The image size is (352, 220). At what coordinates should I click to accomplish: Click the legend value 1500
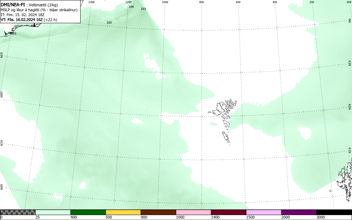pos(250,217)
